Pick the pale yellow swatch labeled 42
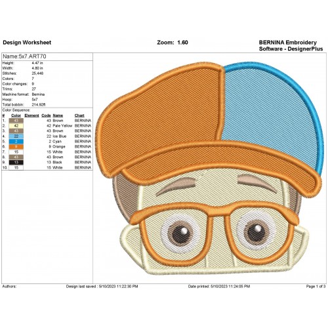The height and width of the screenshot is (328, 328). point(16,126)
